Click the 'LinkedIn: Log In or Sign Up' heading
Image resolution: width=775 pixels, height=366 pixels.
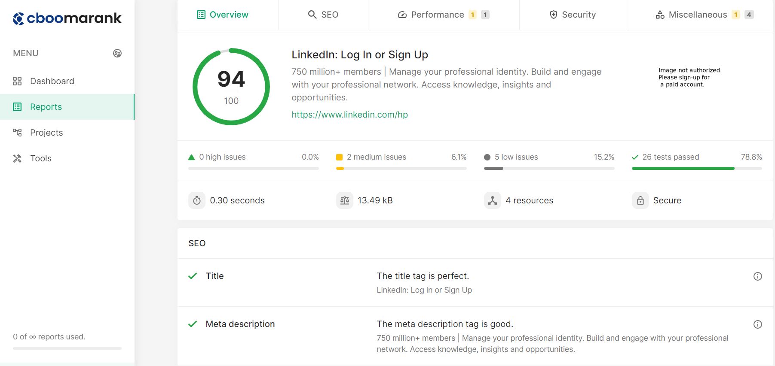(x=360, y=54)
